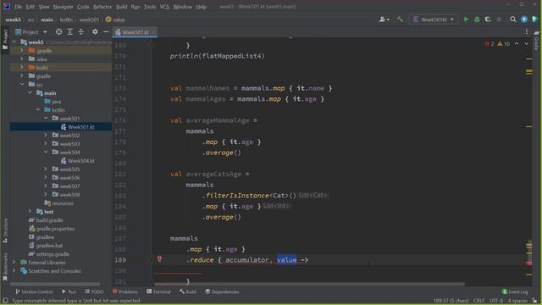The width and height of the screenshot is (542, 305).
Task: Open the Build menu
Action: [x=121, y=7]
